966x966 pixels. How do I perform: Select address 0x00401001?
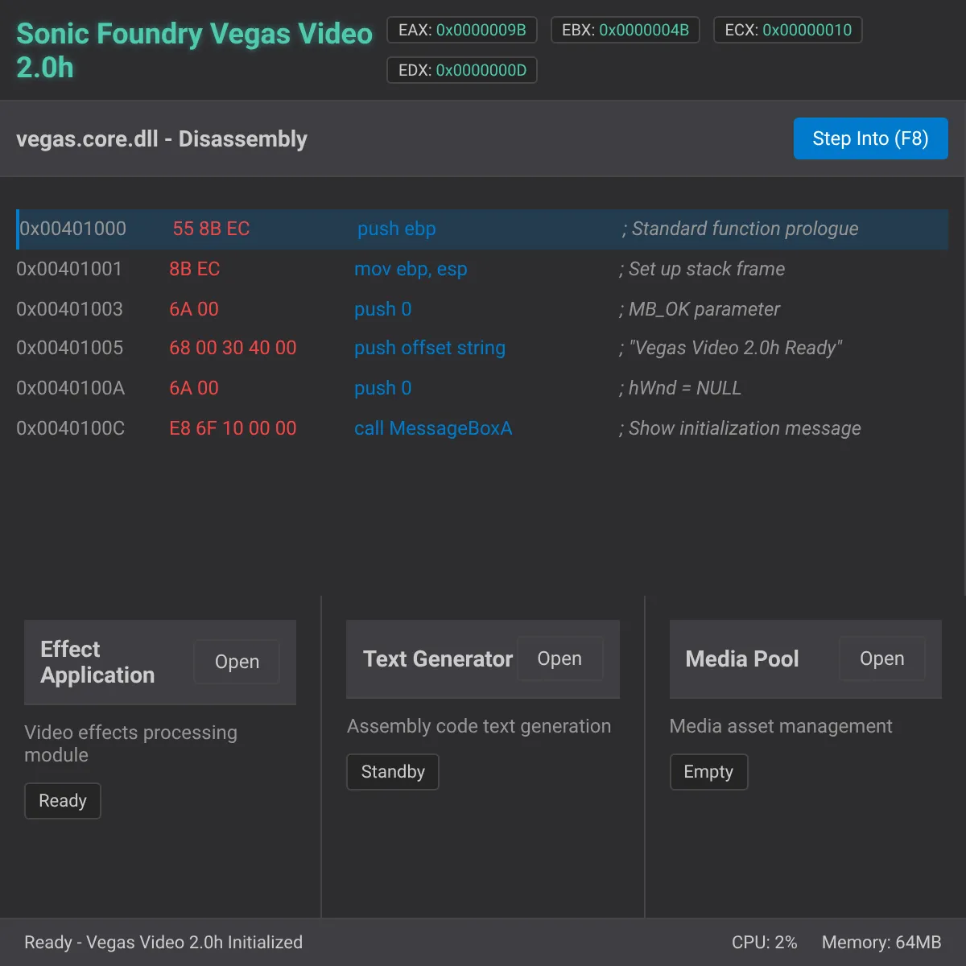(x=69, y=269)
